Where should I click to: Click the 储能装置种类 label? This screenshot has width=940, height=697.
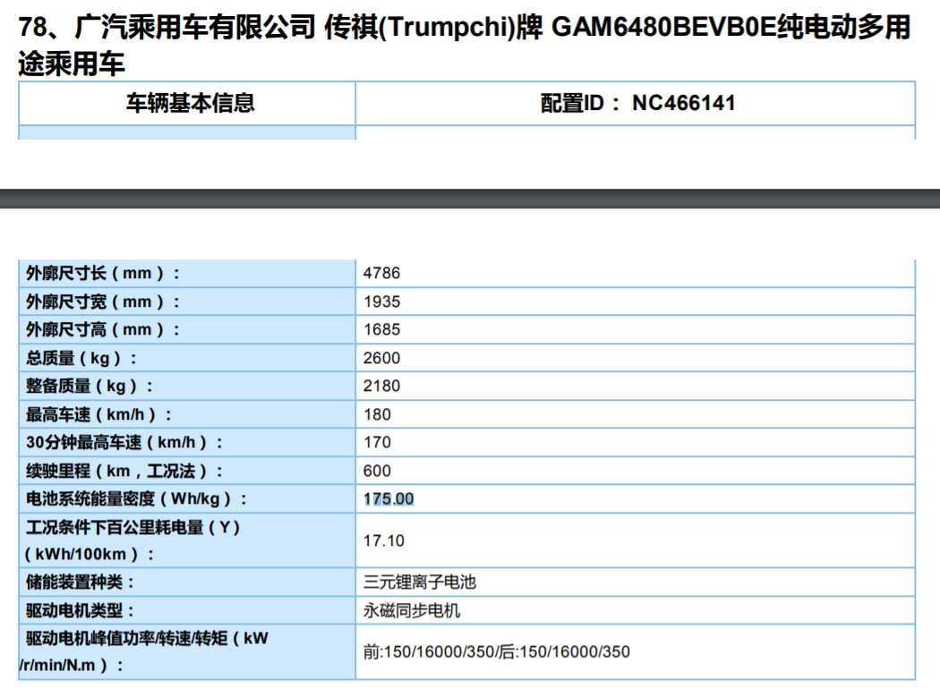[81, 582]
